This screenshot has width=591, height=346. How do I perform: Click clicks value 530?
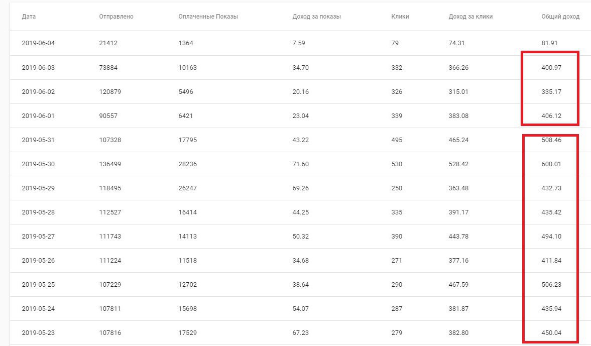(397, 164)
